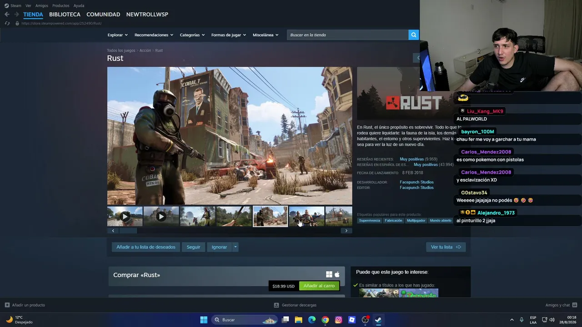
Task: Open Google Chrome from the taskbar
Action: (325, 320)
